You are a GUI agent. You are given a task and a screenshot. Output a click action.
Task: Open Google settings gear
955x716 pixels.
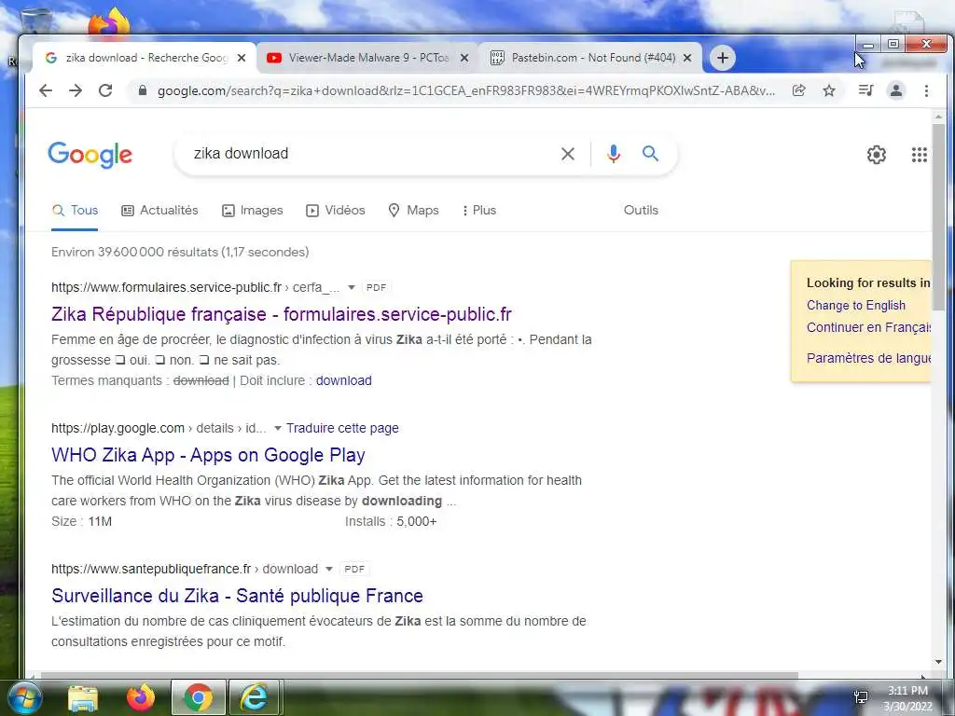pyautogui.click(x=877, y=155)
